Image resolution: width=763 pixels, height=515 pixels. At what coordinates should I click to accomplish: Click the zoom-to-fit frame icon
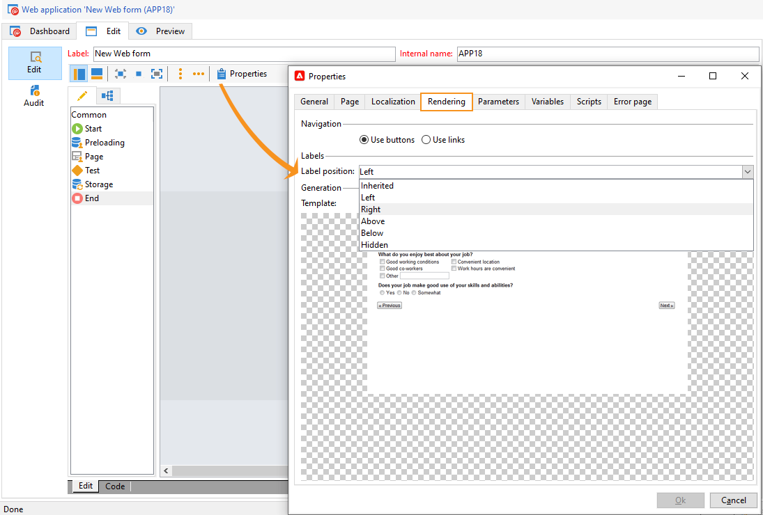pos(157,74)
